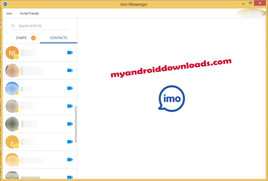Video call the orange Arabic-letter avatar contact
Screen dimensions: 268x181
(70, 142)
